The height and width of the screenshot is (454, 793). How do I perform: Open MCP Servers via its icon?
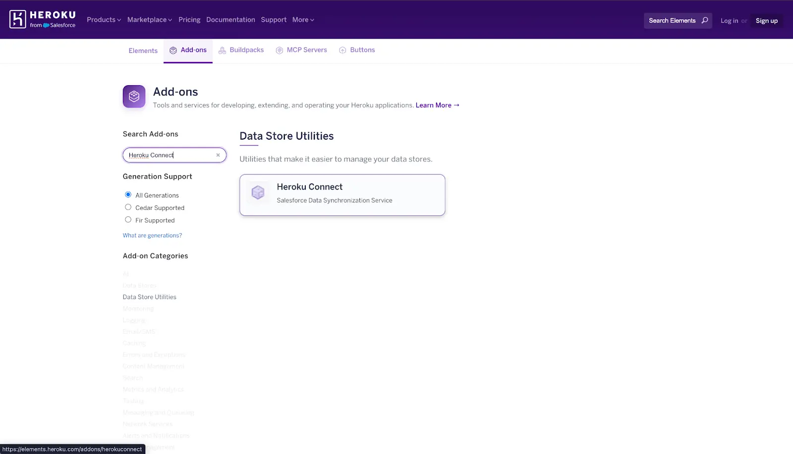(279, 50)
